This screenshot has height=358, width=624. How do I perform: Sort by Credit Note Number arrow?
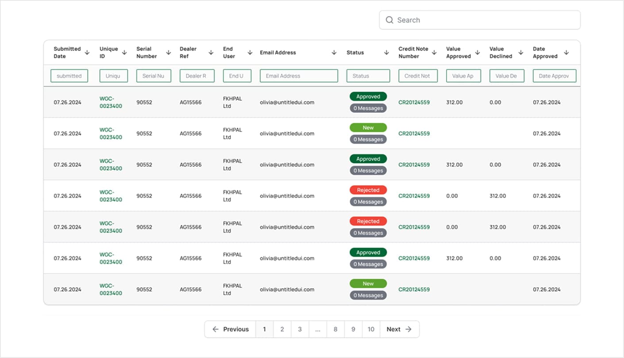pos(434,53)
